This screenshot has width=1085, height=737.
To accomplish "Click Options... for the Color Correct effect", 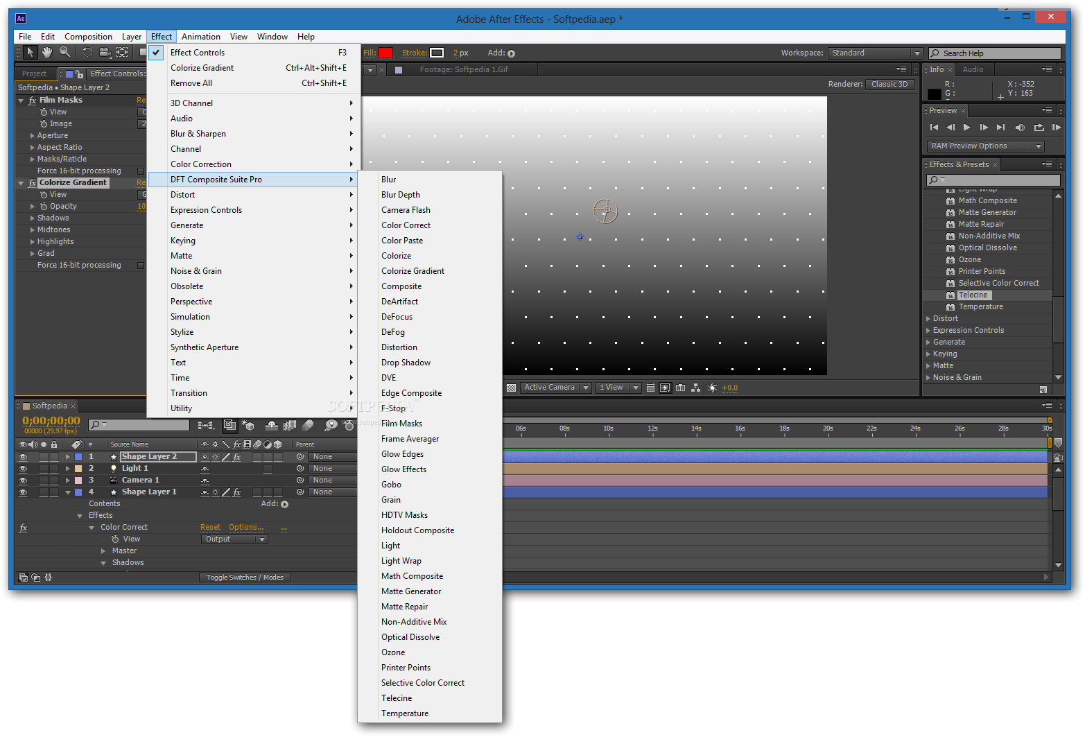I will point(246,528).
